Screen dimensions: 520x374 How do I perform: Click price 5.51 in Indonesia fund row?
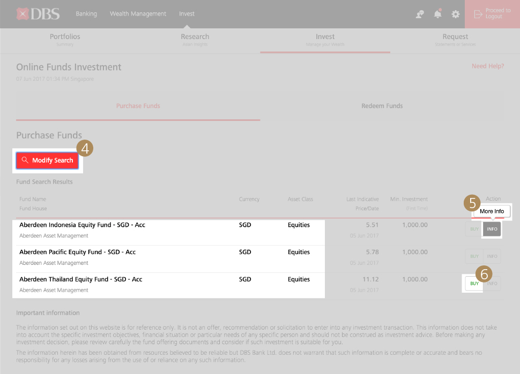372,225
